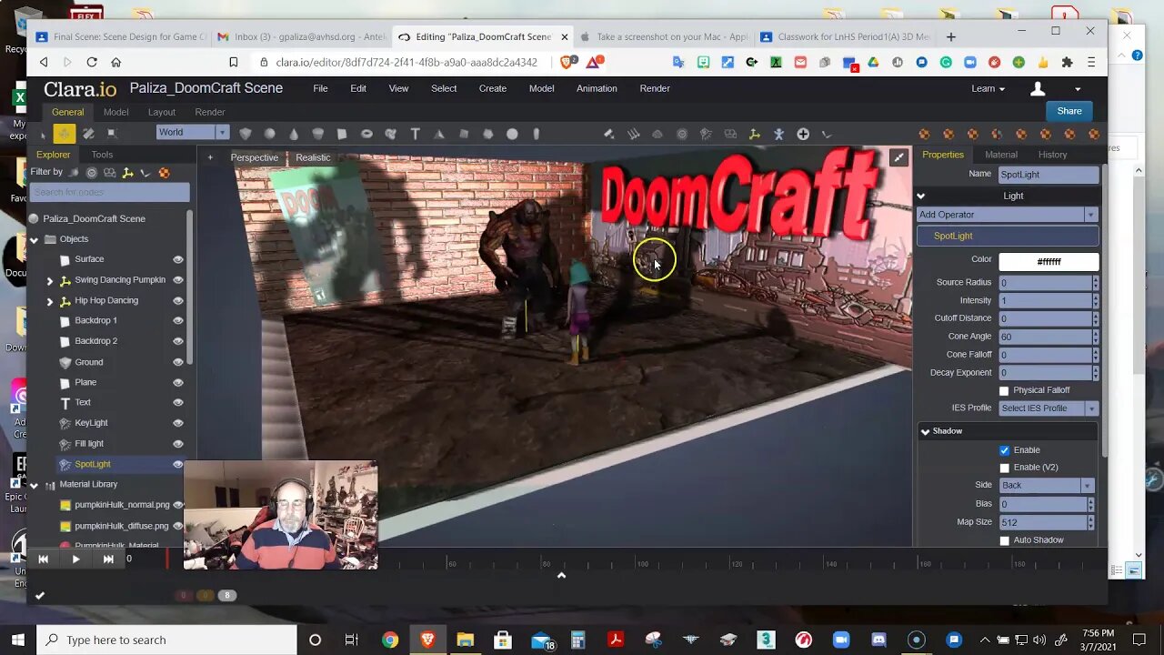
Task: Collapse the Material Library group
Action: click(x=35, y=485)
